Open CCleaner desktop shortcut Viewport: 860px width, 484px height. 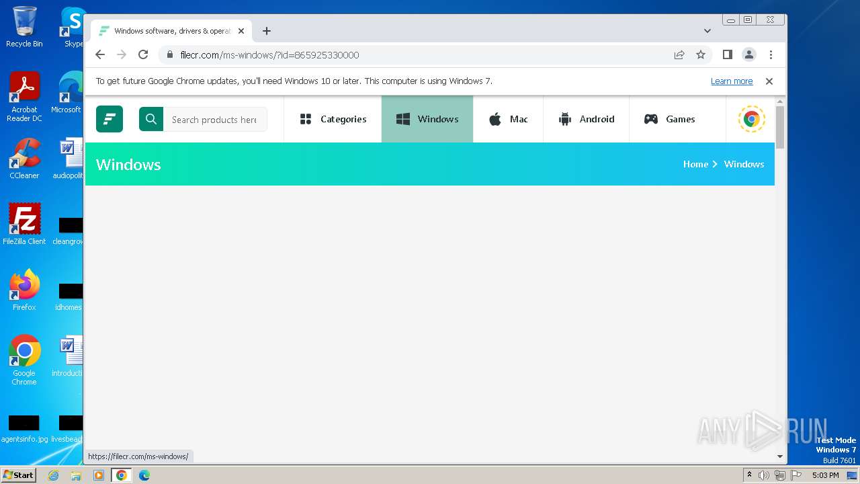(24, 159)
